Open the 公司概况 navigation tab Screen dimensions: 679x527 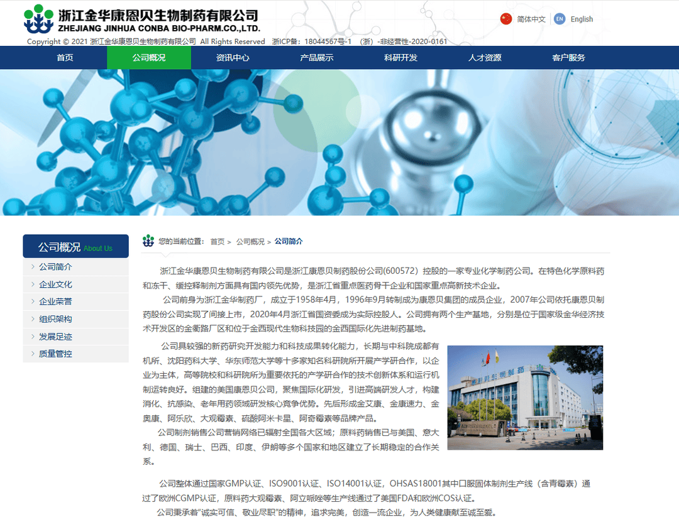149,58
